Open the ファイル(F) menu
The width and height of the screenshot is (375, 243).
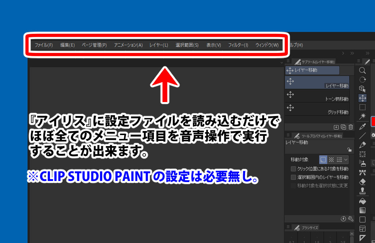[44, 45]
